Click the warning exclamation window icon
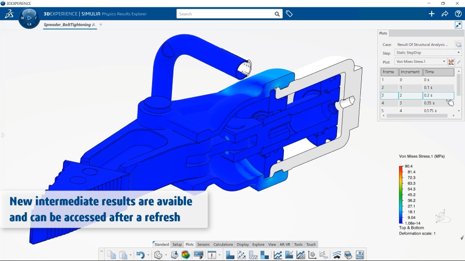465x261 pixels. coord(212,255)
